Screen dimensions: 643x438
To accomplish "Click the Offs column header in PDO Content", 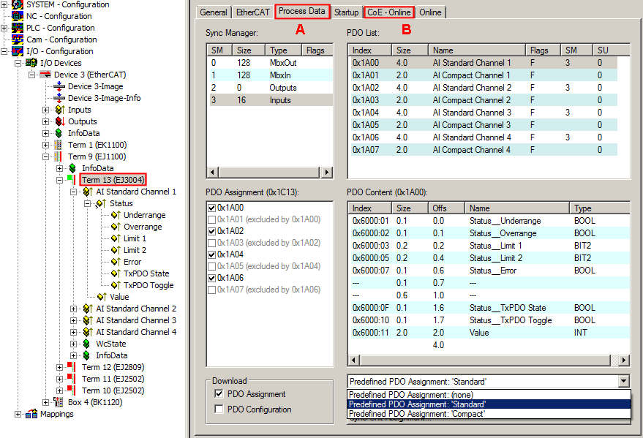I will pyautogui.click(x=446, y=208).
